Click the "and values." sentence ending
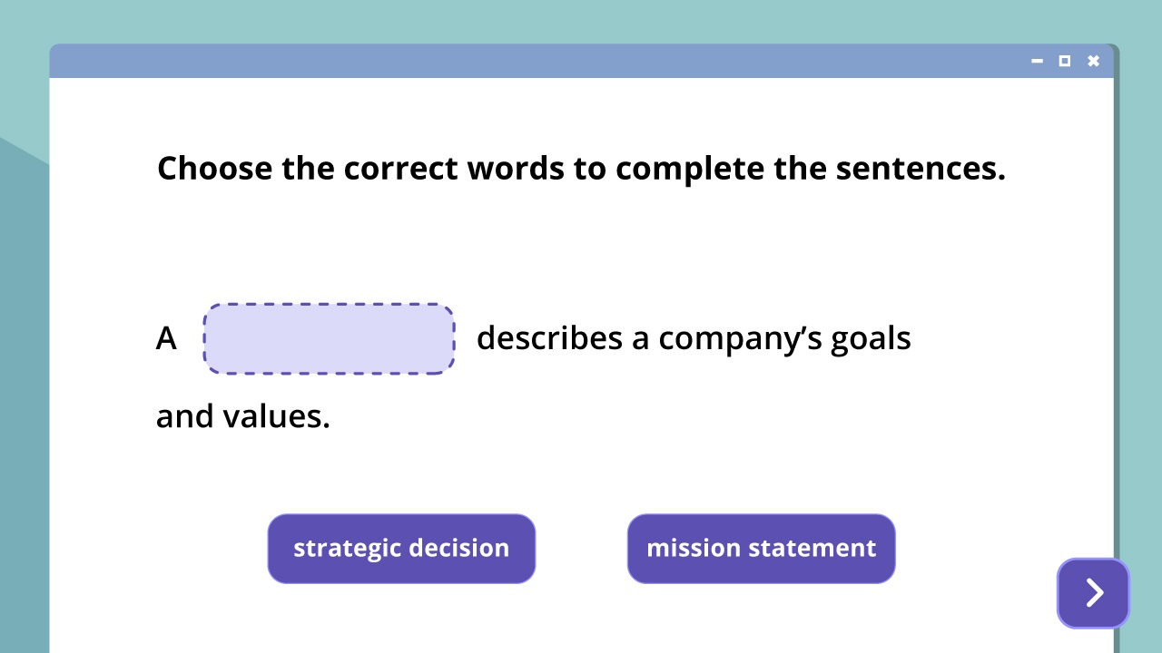 pyautogui.click(x=243, y=416)
